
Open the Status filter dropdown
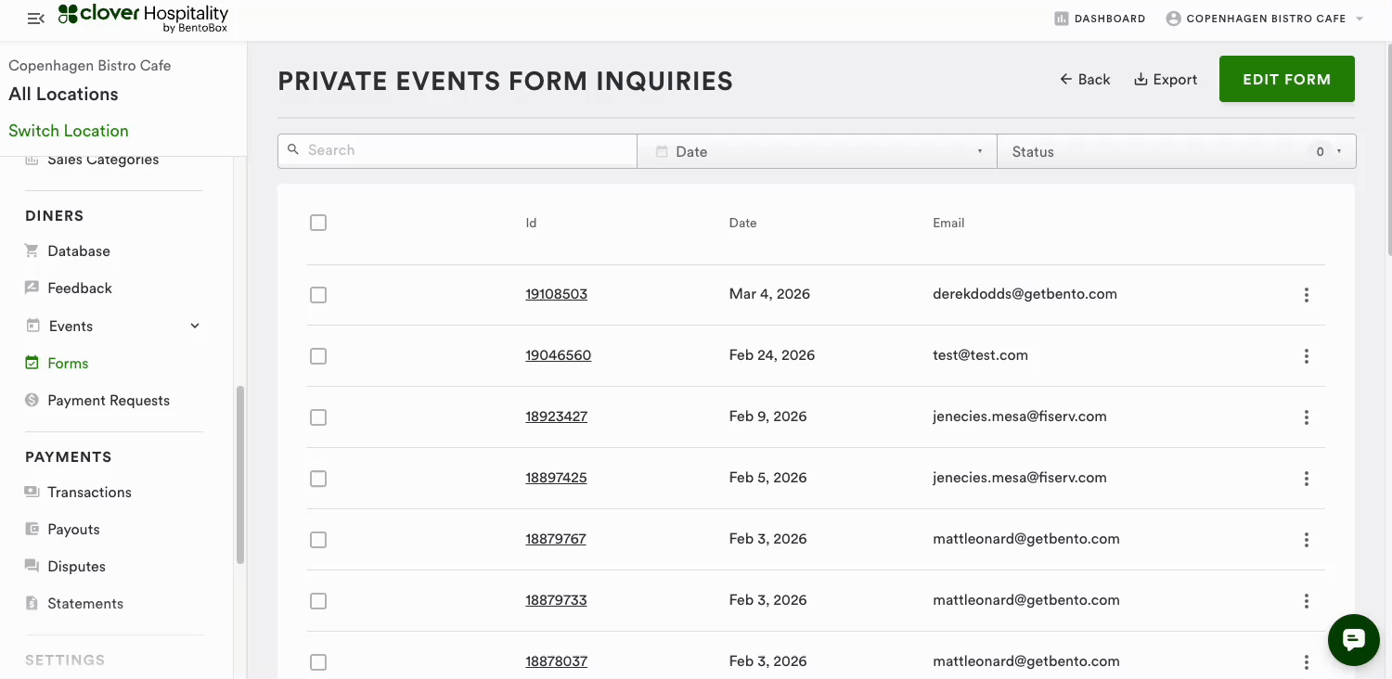[x=1176, y=151]
